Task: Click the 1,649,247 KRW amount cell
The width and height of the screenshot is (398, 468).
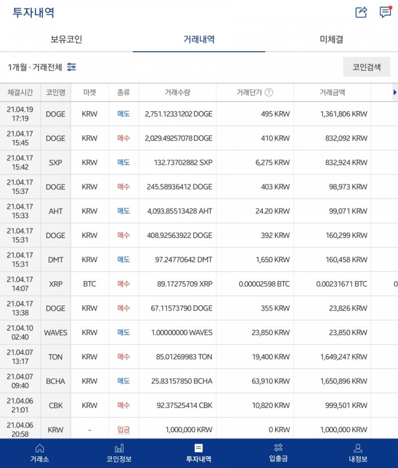Action: click(332, 357)
